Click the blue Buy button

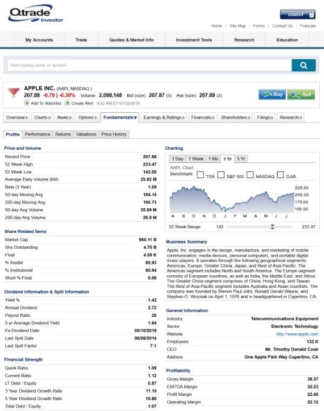tap(272, 94)
